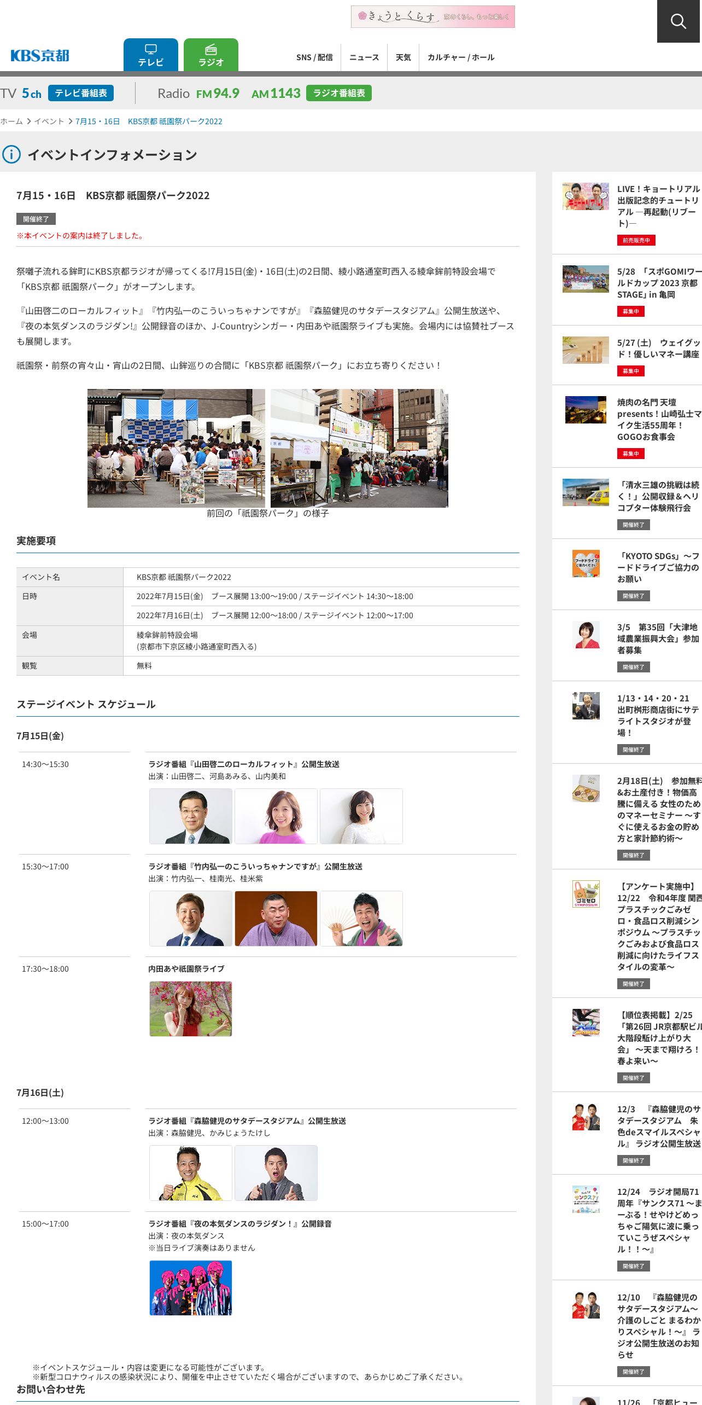
Task: Go to イベント breadcrumb link
Action: [49, 121]
